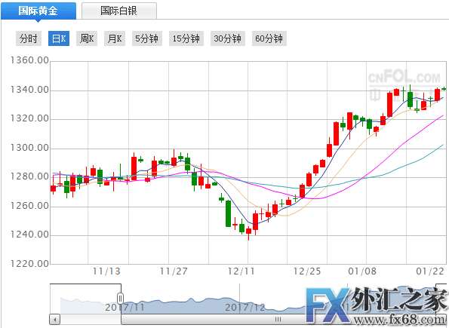Click the 1260.00 price axis label
This screenshot has width=449, height=328.
29,206
